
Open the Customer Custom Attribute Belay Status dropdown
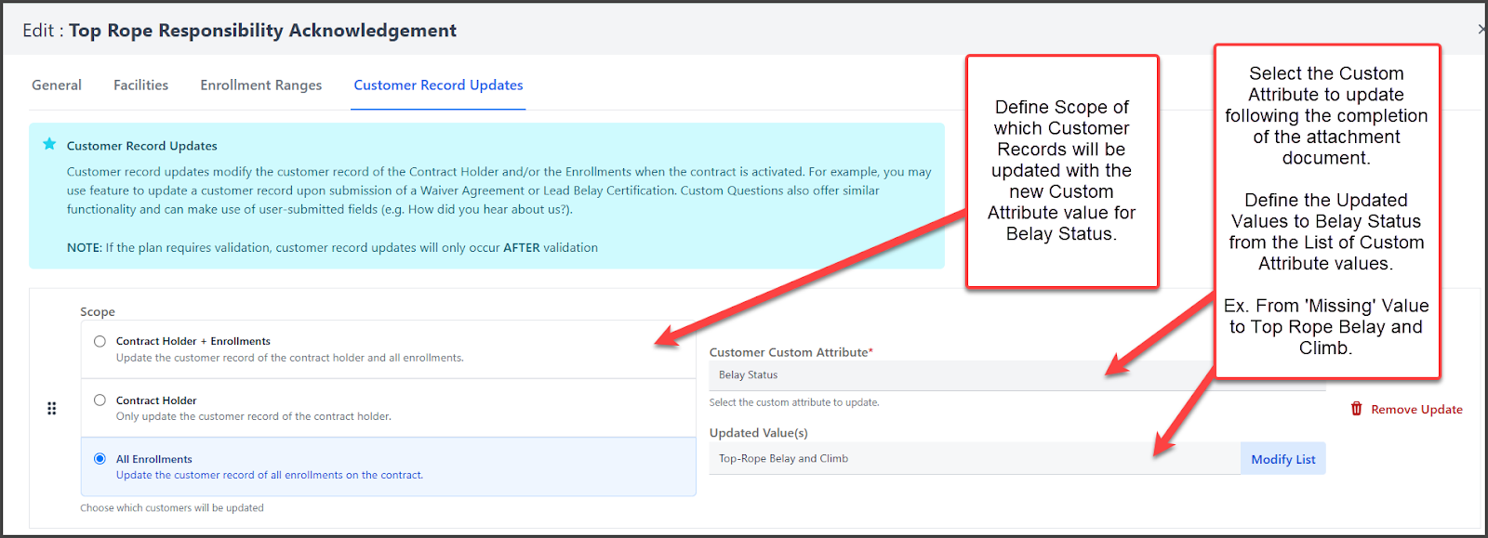tap(1017, 375)
